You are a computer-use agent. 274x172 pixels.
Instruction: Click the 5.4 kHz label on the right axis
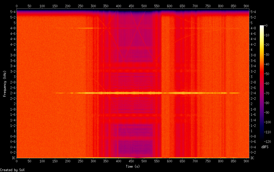click(x=253, y=12)
